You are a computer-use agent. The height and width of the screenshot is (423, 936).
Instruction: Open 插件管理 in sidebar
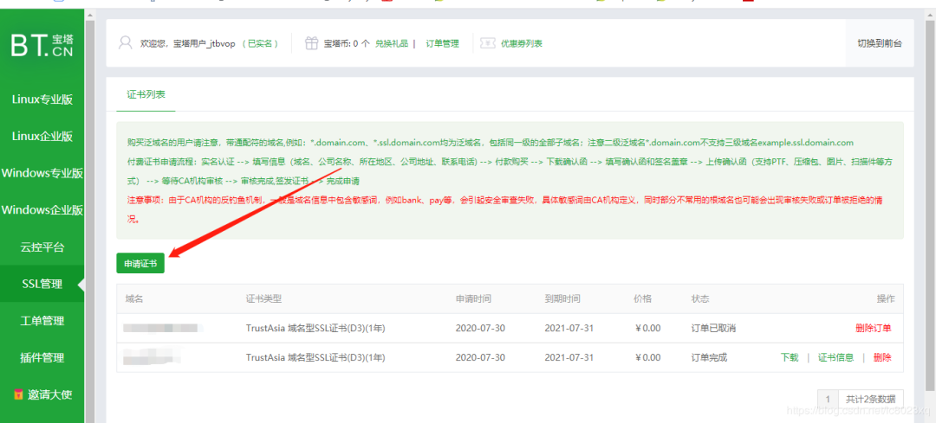point(42,358)
